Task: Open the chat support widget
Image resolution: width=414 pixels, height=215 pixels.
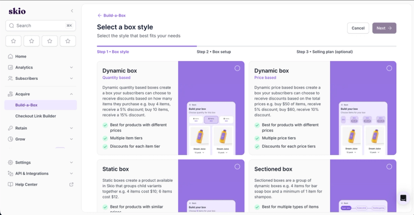Action: coord(403,198)
